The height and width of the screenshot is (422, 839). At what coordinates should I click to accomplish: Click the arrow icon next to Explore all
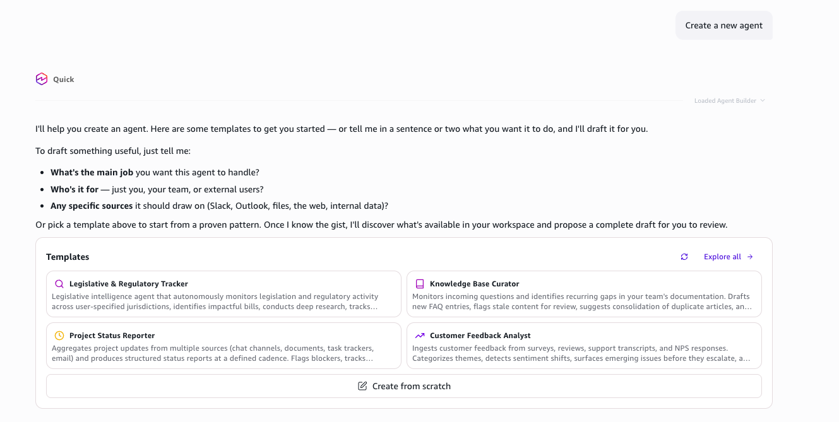click(750, 257)
